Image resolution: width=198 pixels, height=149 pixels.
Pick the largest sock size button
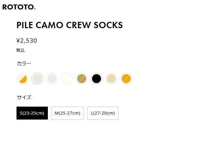[x=103, y=113]
